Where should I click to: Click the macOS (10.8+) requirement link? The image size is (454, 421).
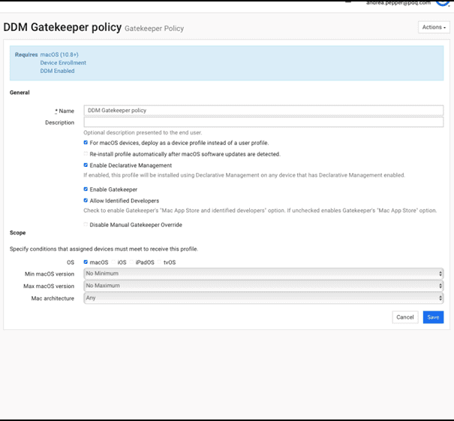coord(59,55)
